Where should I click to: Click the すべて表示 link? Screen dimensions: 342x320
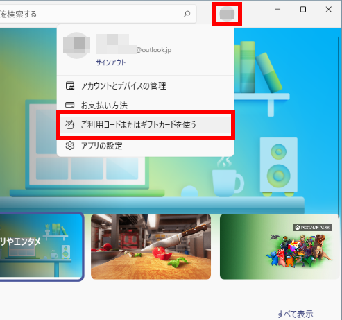(x=295, y=314)
